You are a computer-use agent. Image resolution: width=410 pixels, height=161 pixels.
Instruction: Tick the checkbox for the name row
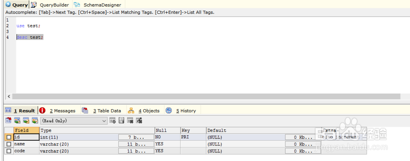click(x=9, y=144)
